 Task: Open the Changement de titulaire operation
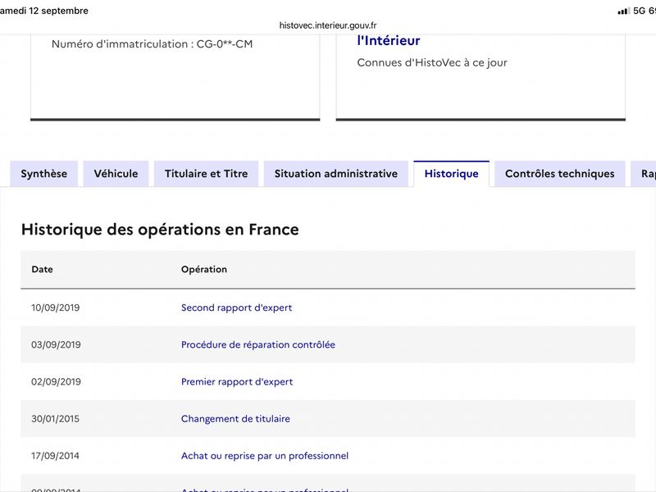[x=235, y=419]
